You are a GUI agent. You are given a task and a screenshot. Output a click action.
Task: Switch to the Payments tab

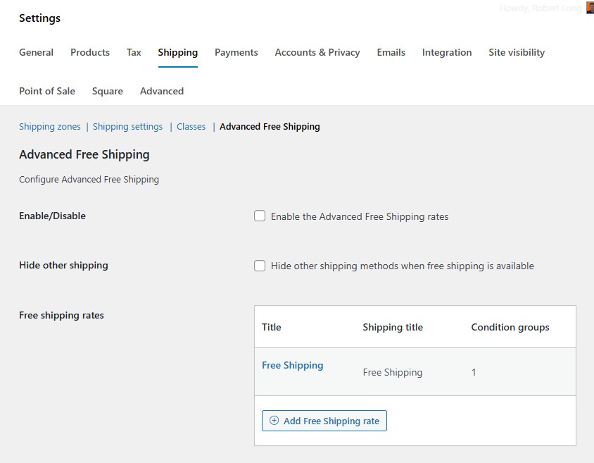[x=236, y=52]
